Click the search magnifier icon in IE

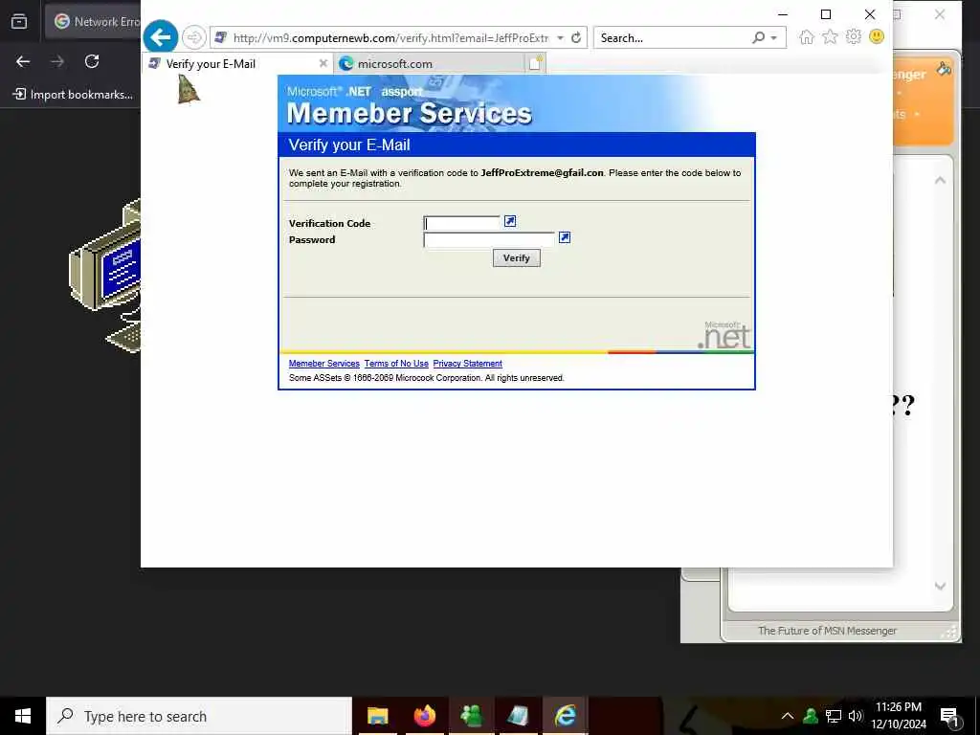point(759,37)
